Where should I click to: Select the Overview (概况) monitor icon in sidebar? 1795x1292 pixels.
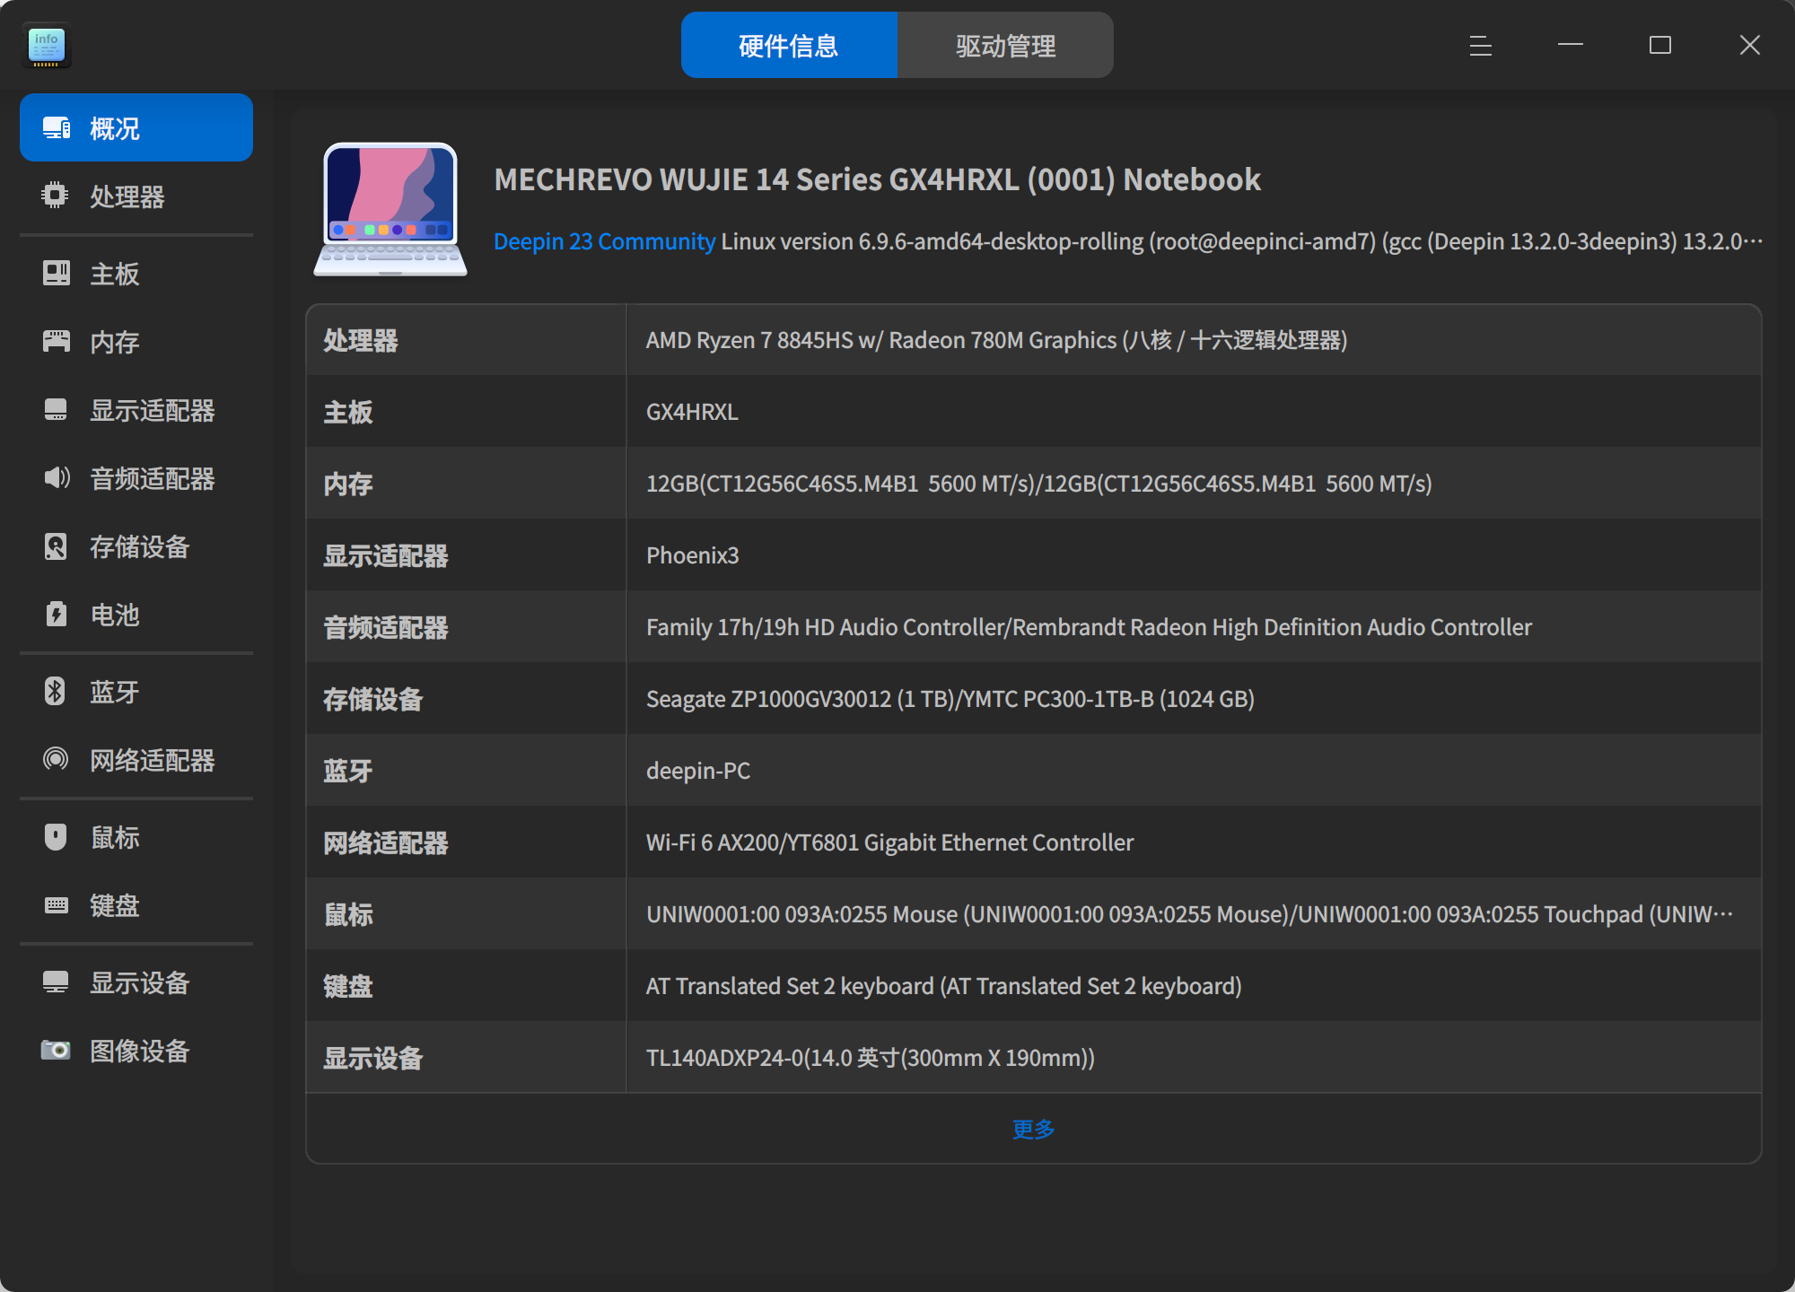coord(57,128)
